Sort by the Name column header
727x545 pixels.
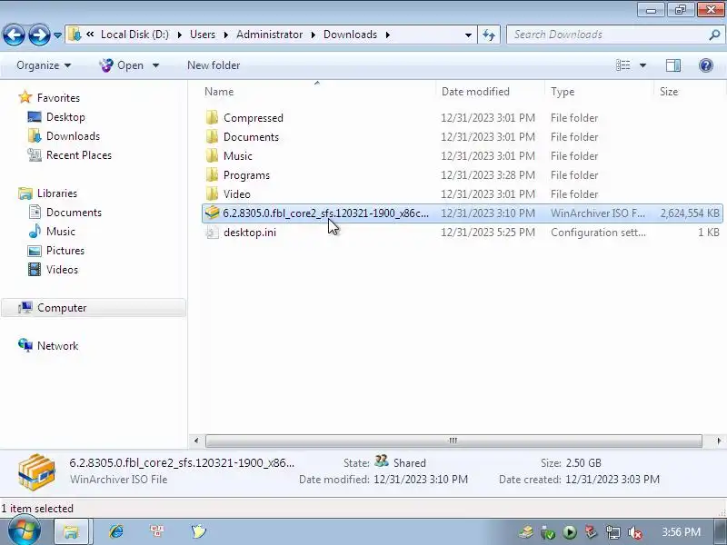[219, 92]
